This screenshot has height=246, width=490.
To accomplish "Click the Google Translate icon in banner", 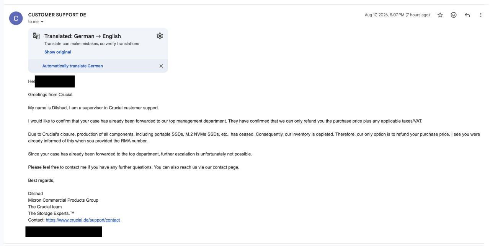I will pyautogui.click(x=36, y=36).
